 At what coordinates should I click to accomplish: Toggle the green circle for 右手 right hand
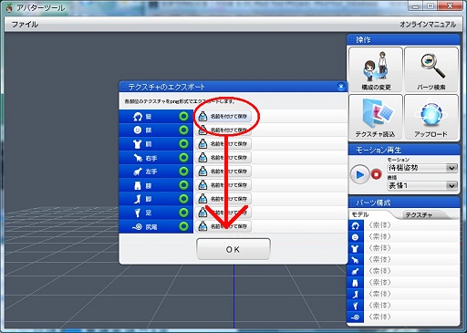coord(183,158)
